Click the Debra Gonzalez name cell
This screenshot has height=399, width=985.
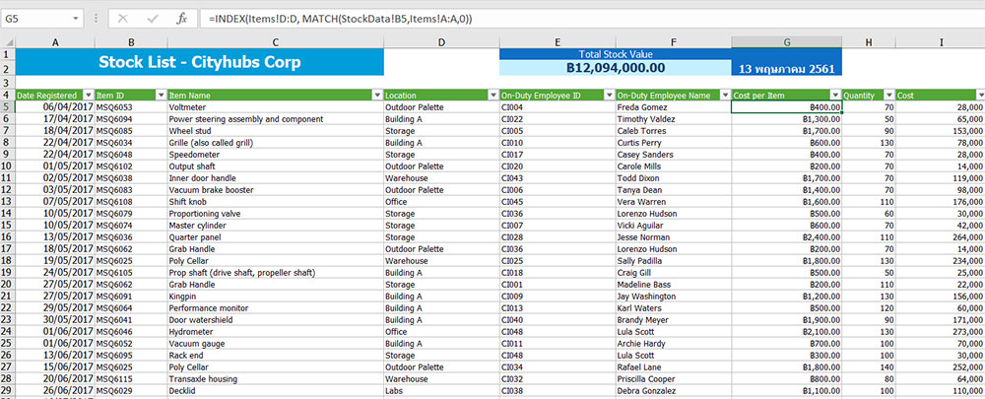[674, 391]
